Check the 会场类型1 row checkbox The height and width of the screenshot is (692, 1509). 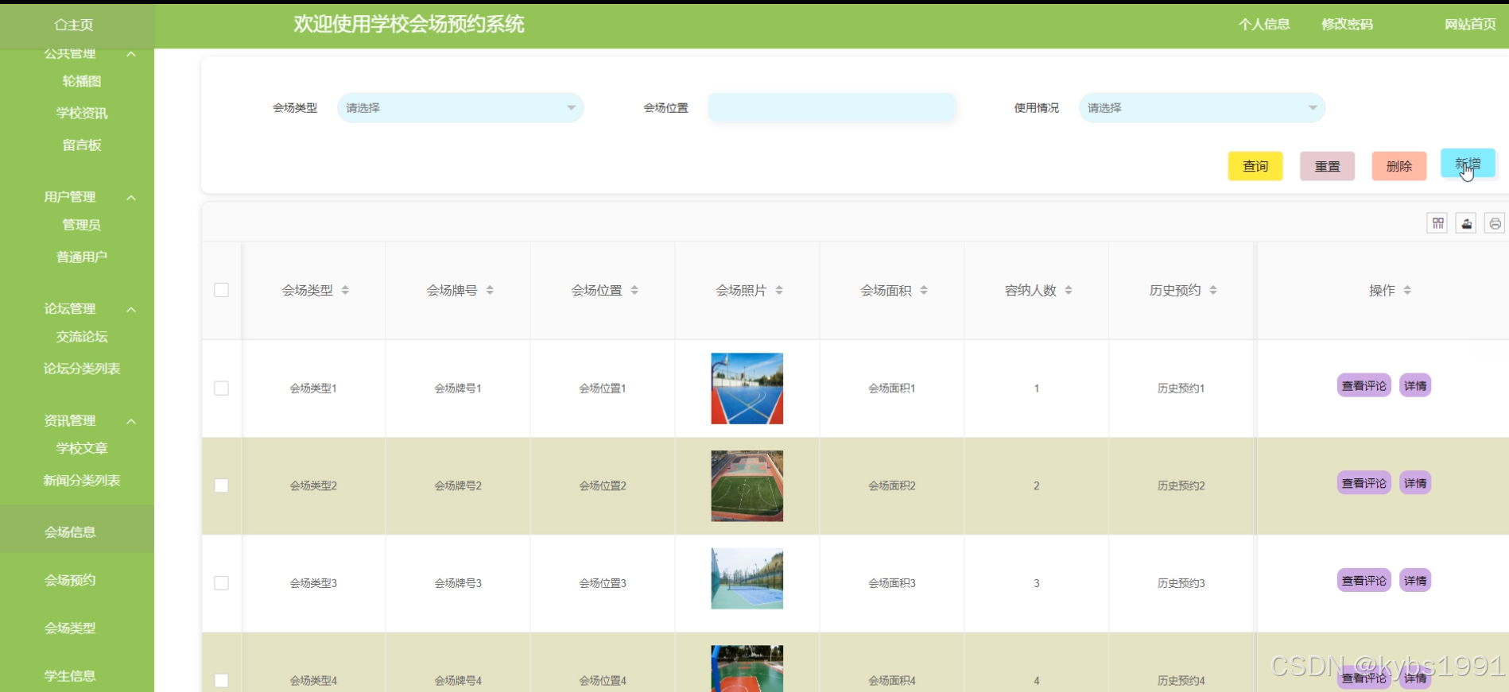(222, 388)
